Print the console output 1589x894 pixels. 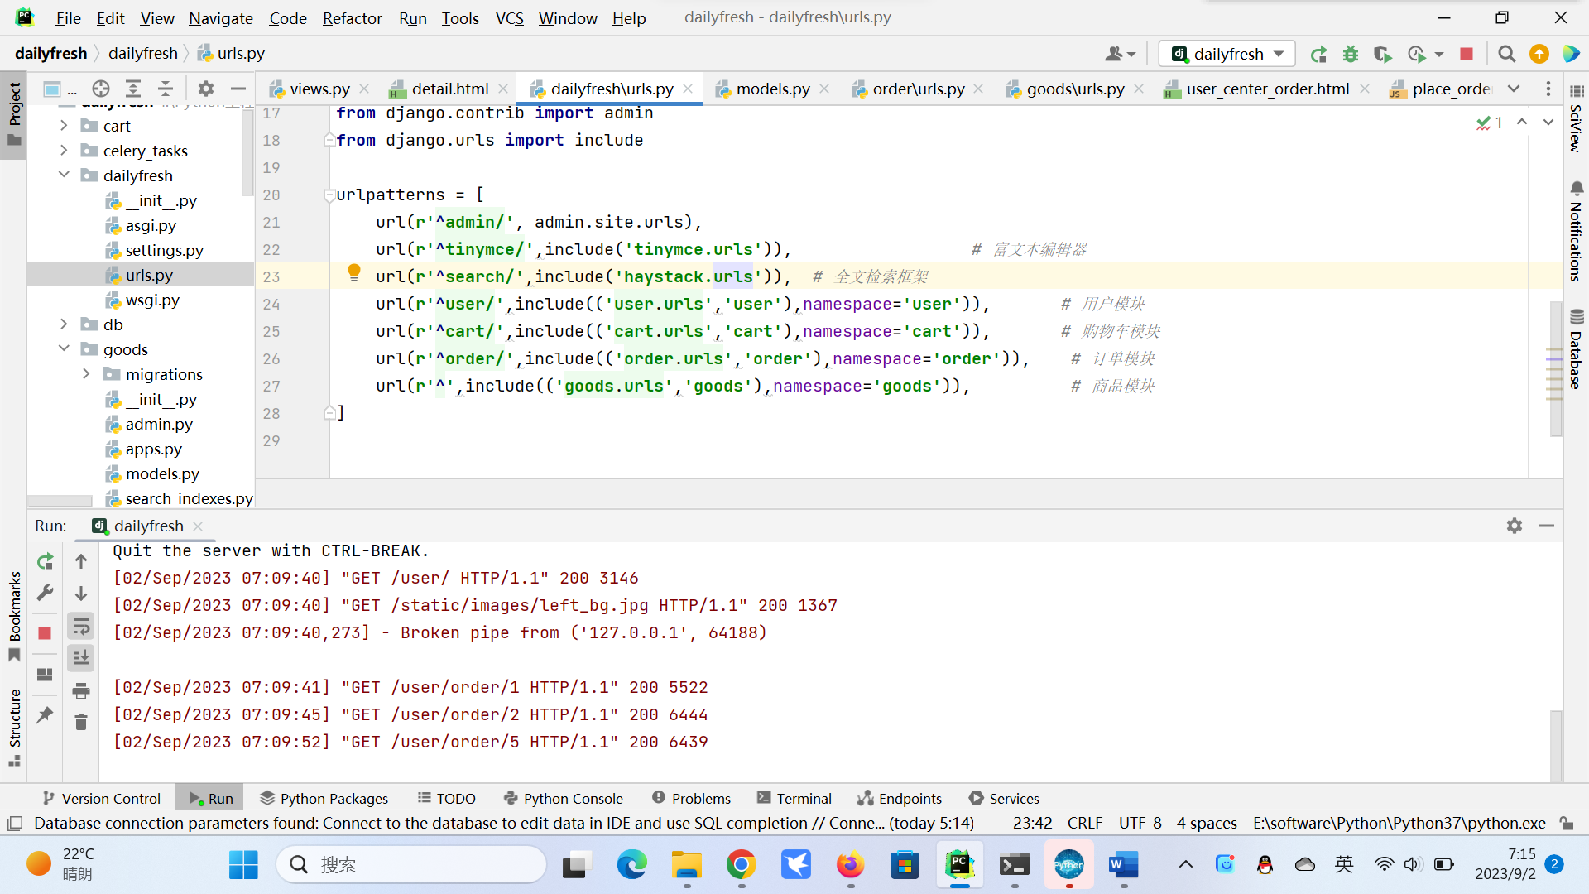[81, 690]
